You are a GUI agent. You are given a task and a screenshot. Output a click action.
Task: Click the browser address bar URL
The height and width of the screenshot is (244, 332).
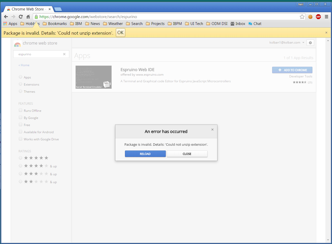click(x=88, y=17)
